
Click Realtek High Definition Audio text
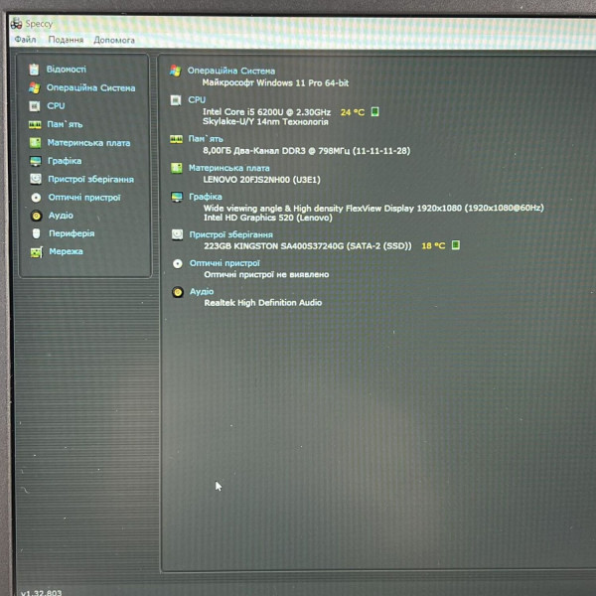coord(263,303)
